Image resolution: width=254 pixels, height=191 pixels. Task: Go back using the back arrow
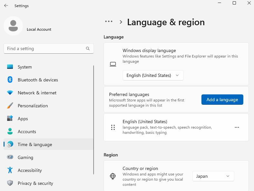[x=6, y=6]
